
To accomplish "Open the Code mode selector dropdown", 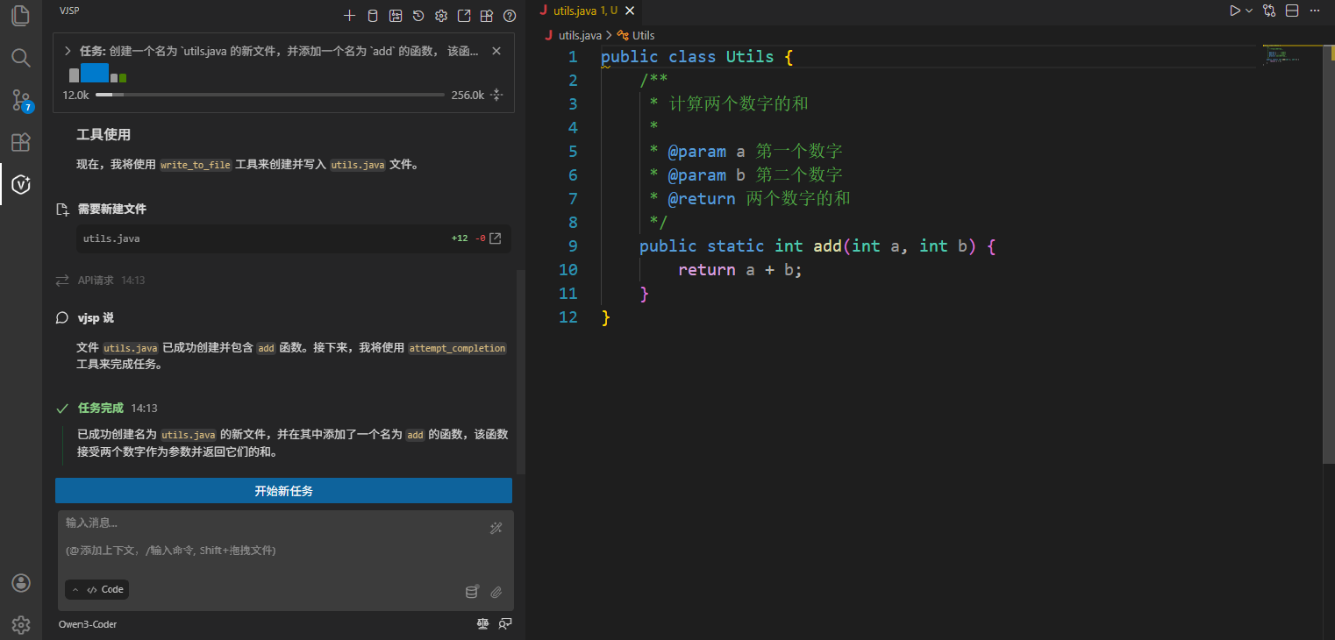I will pyautogui.click(x=97, y=589).
